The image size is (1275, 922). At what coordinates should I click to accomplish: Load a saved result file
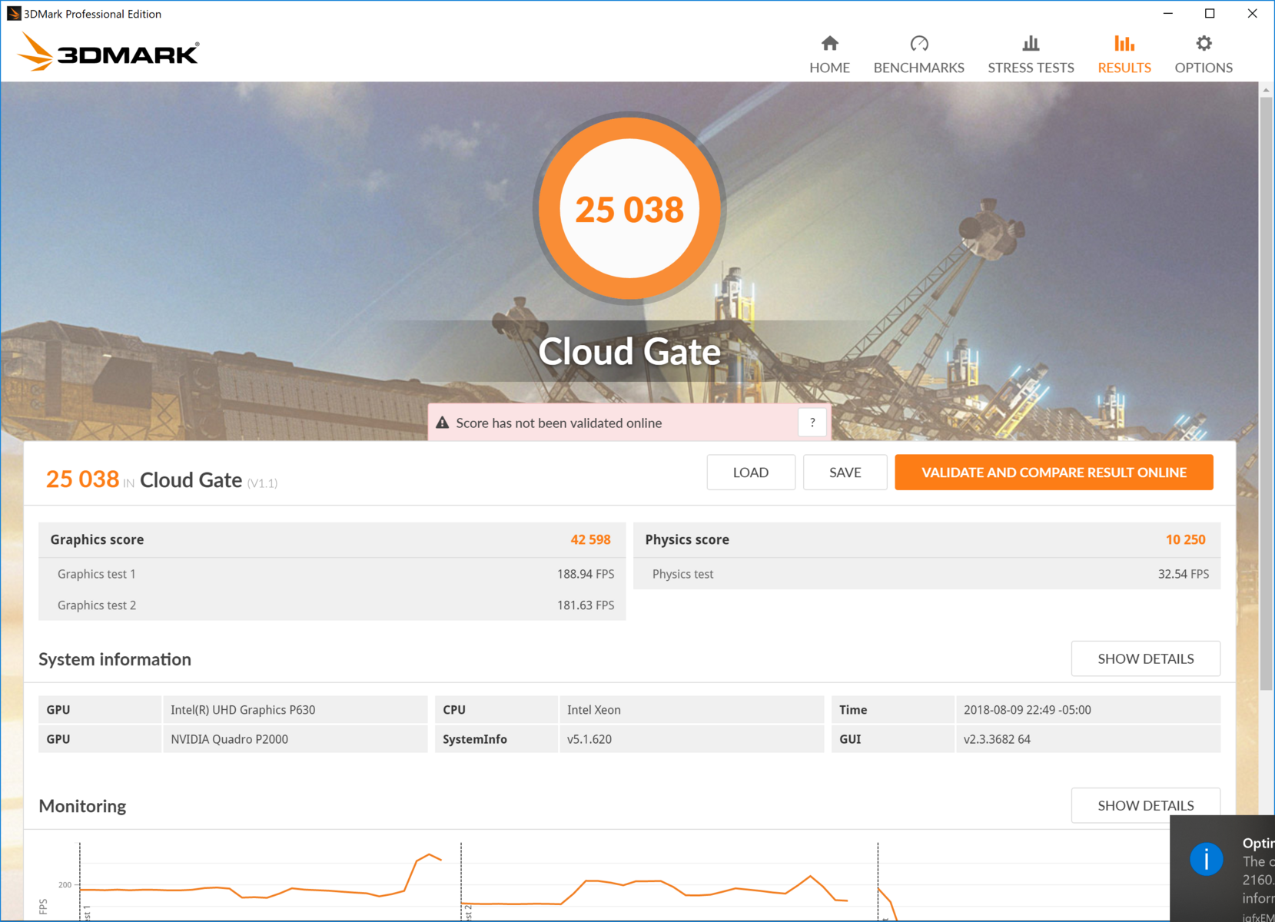(x=750, y=473)
